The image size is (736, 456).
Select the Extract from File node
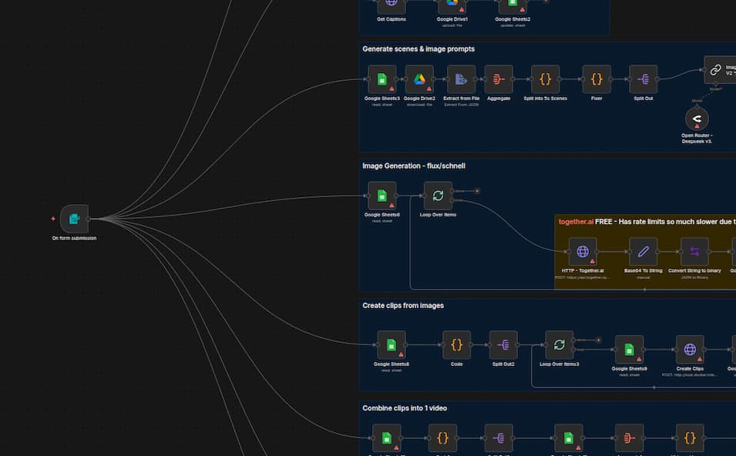tap(461, 79)
